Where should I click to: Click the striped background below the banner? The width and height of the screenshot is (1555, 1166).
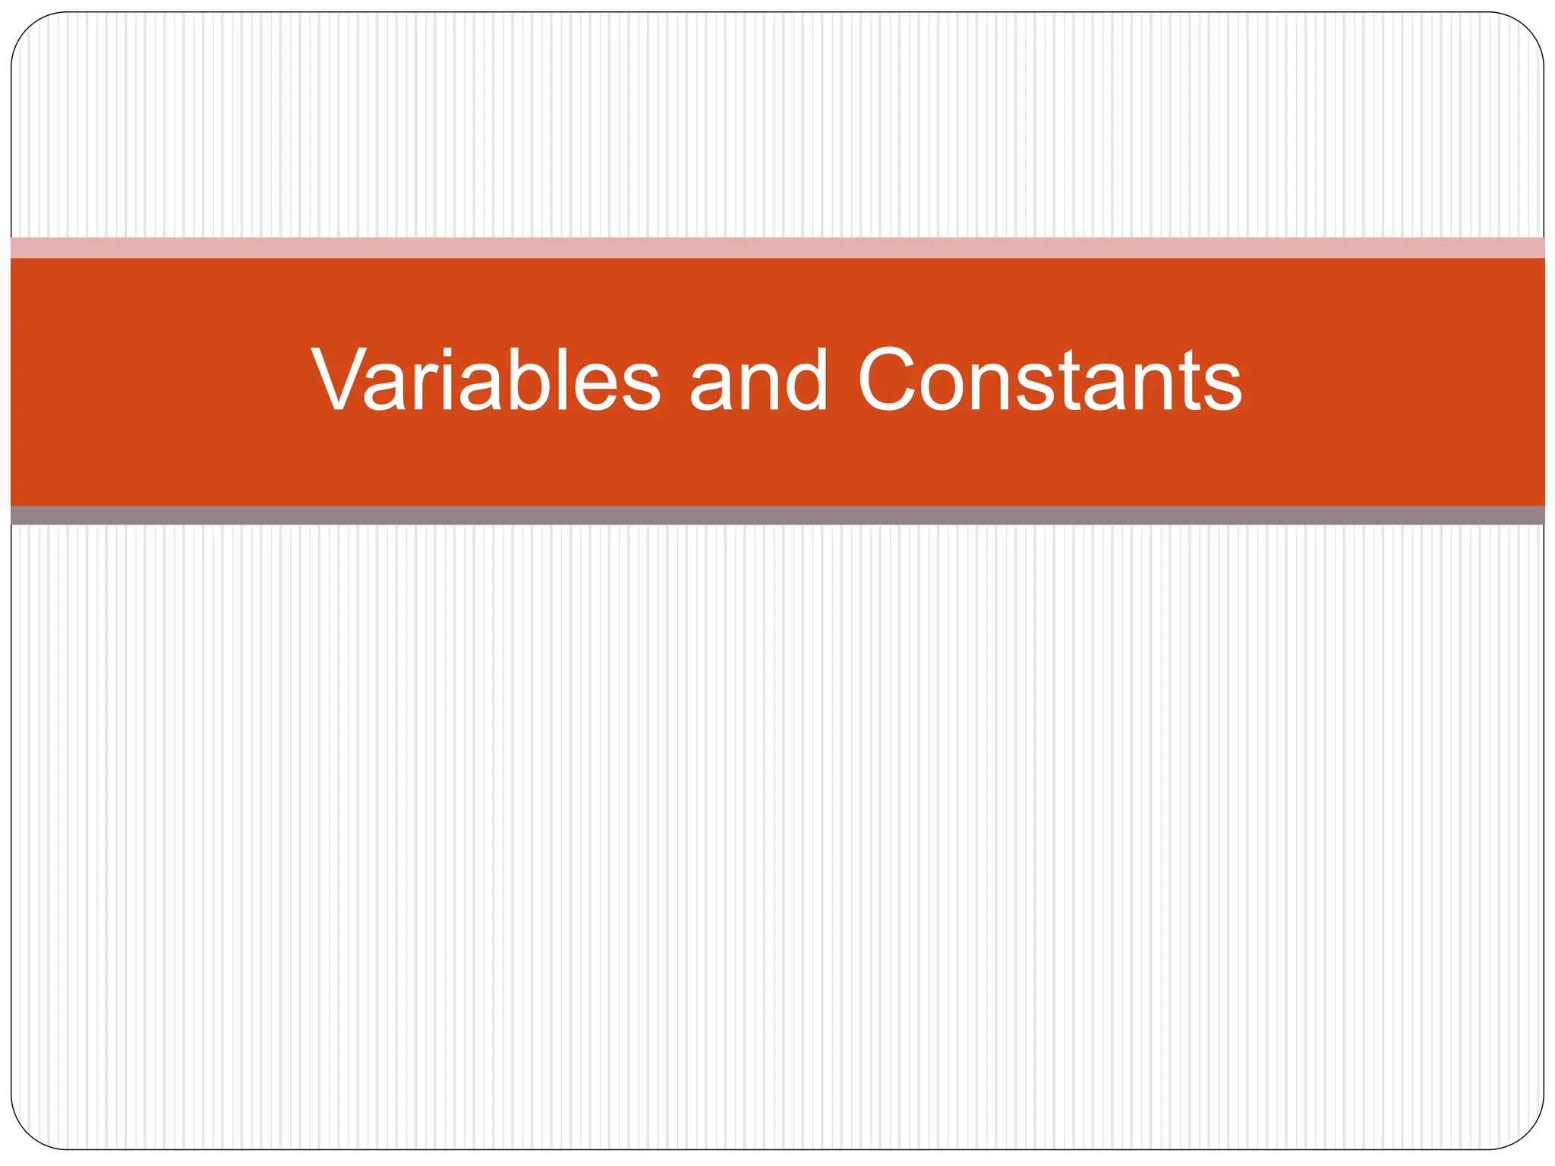777,837
